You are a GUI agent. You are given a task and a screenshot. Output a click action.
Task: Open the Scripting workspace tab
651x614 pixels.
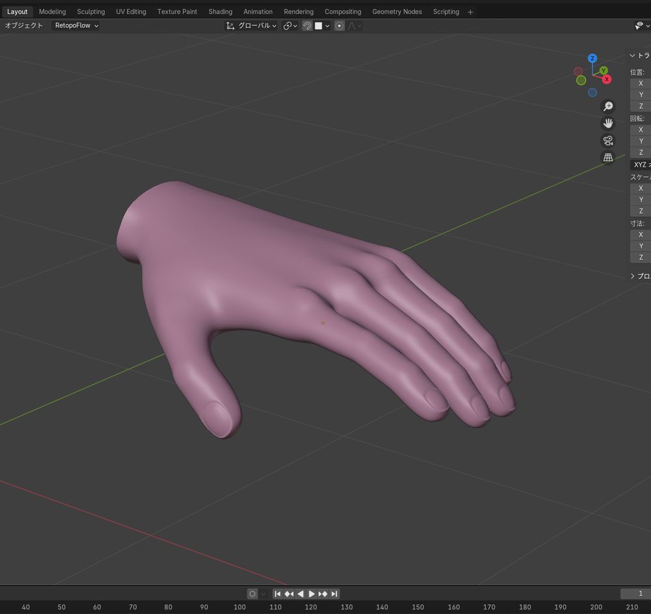(446, 12)
